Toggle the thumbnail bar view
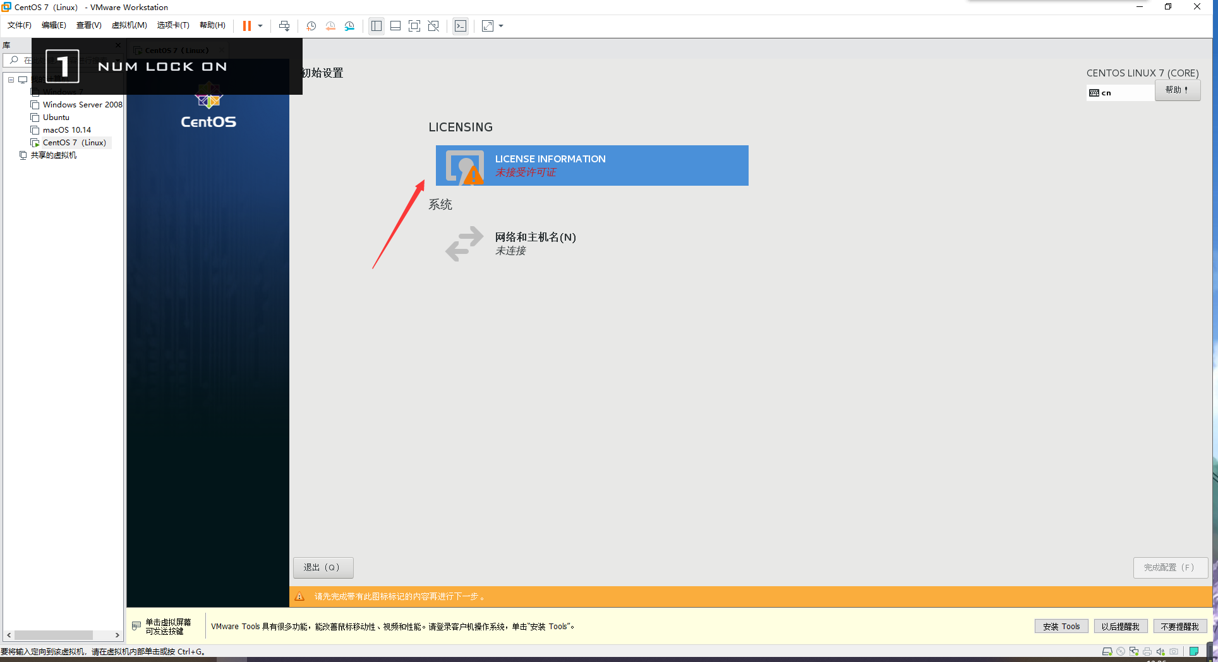 [395, 26]
